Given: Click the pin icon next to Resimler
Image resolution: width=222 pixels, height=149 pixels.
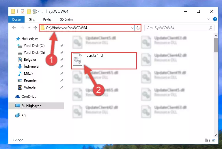Looking at the screenshot, I should [x=61, y=80].
